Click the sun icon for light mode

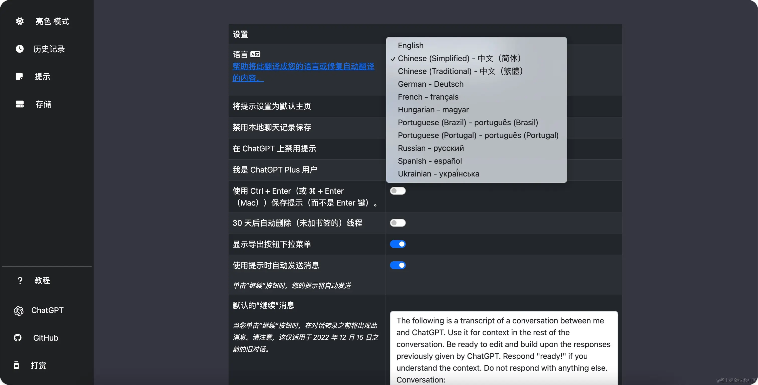click(x=20, y=21)
